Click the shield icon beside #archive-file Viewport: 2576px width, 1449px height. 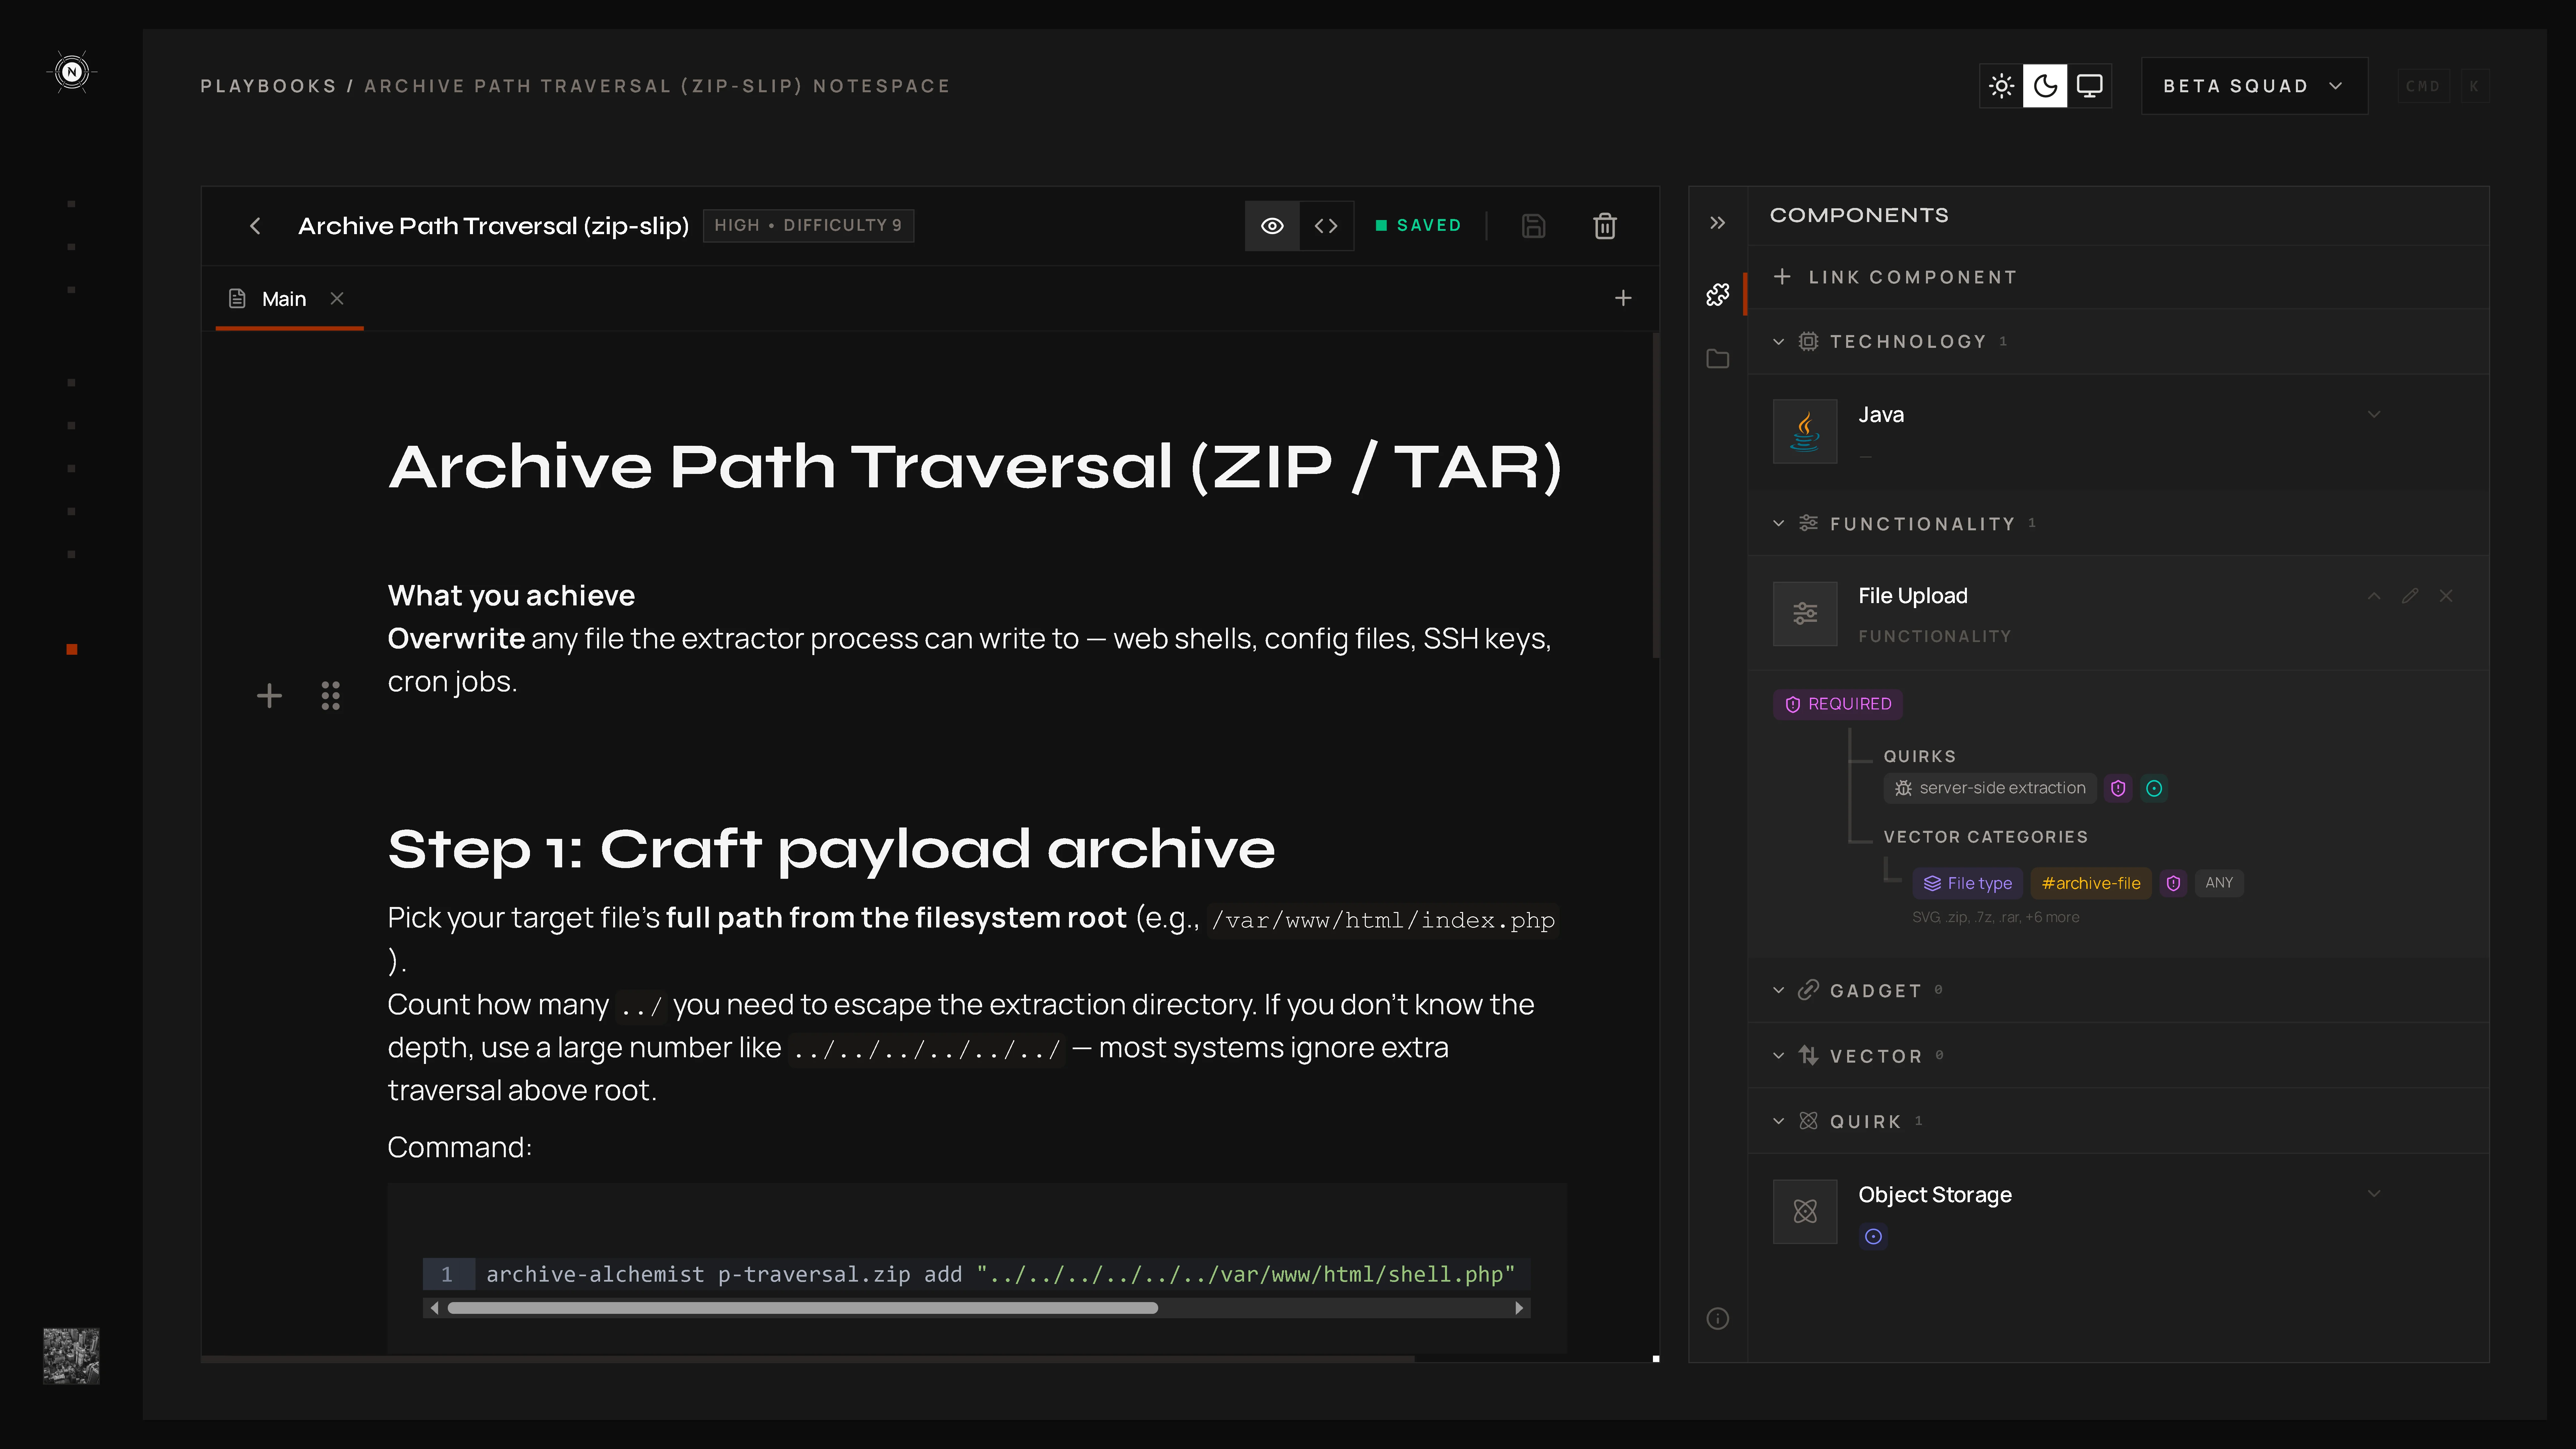(x=2173, y=883)
